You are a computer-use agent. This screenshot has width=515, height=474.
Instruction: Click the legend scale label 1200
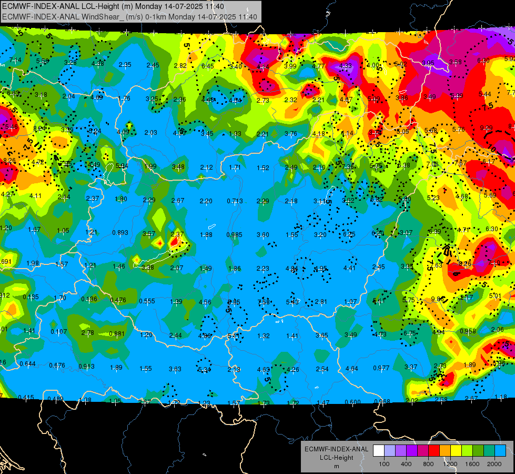(450, 464)
